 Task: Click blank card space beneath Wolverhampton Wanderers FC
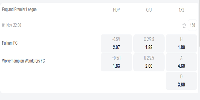(50, 80)
